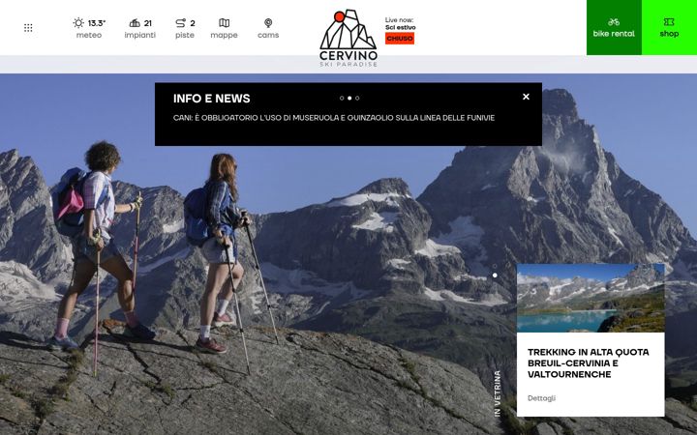Click the mappe map icon
Image resolution: width=697 pixels, height=435 pixels.
point(224,22)
